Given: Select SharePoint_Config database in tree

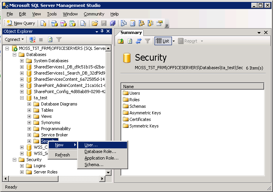Looking at the screenshot, I should [x=69, y=92].
